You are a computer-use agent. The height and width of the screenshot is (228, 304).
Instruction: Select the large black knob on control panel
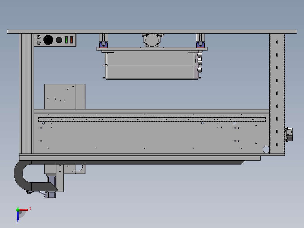coord(48,40)
